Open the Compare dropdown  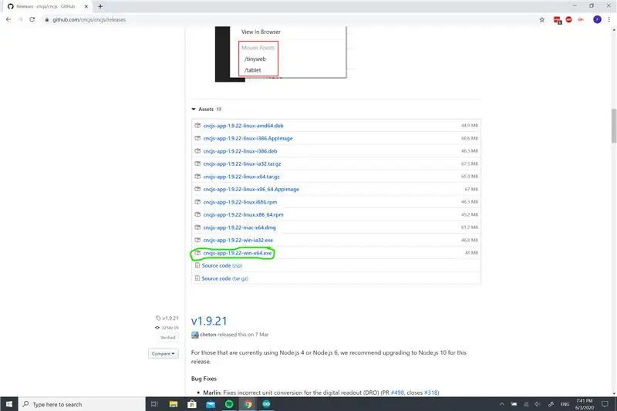pyautogui.click(x=163, y=354)
